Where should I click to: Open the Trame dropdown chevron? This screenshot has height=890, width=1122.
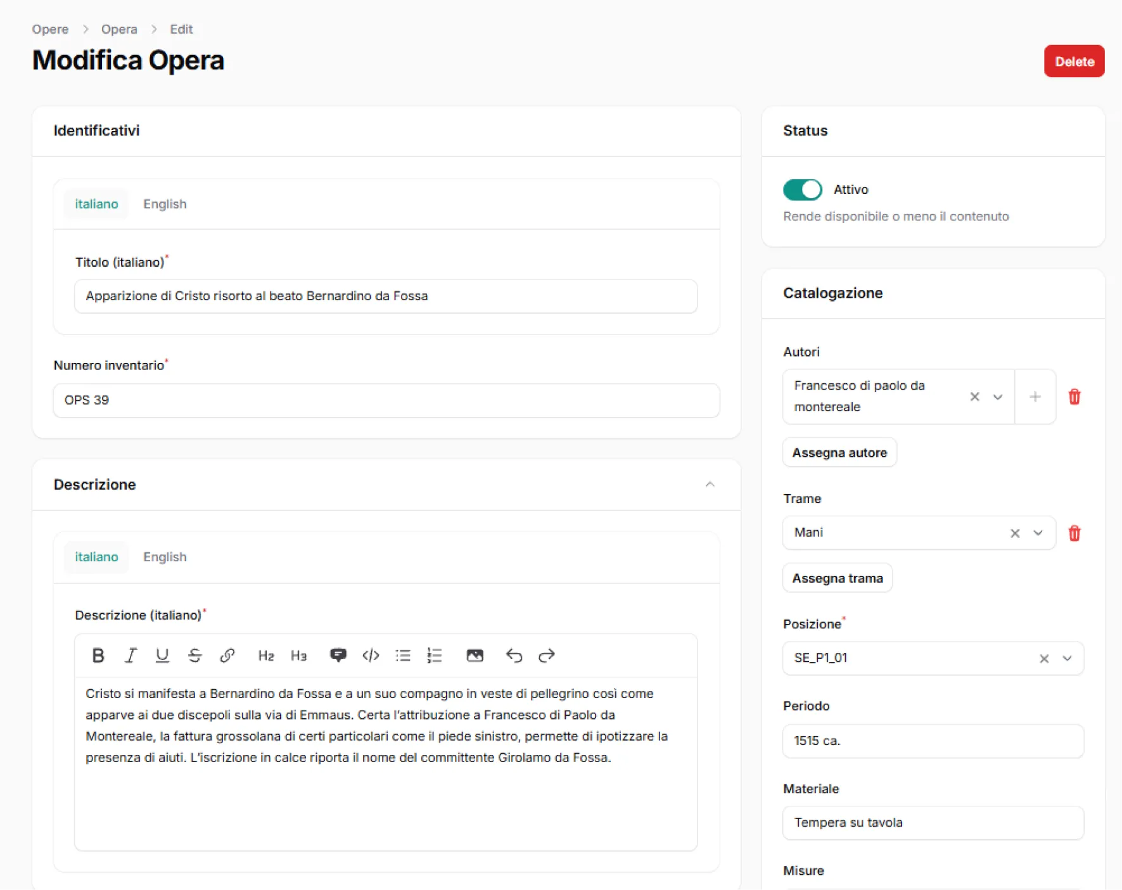point(1038,533)
